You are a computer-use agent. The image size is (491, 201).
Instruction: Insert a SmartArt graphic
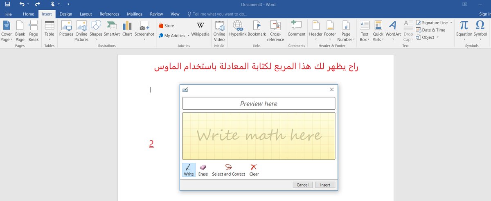(112, 29)
